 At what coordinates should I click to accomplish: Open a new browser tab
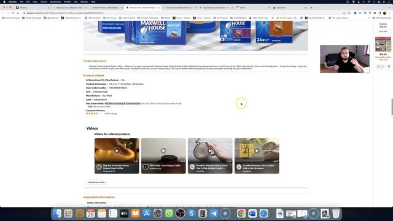click(311, 7)
